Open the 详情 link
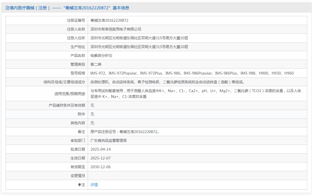This screenshot has height=196, width=312. [x=94, y=185]
